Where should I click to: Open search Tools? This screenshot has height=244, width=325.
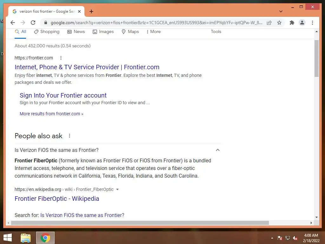(x=216, y=31)
